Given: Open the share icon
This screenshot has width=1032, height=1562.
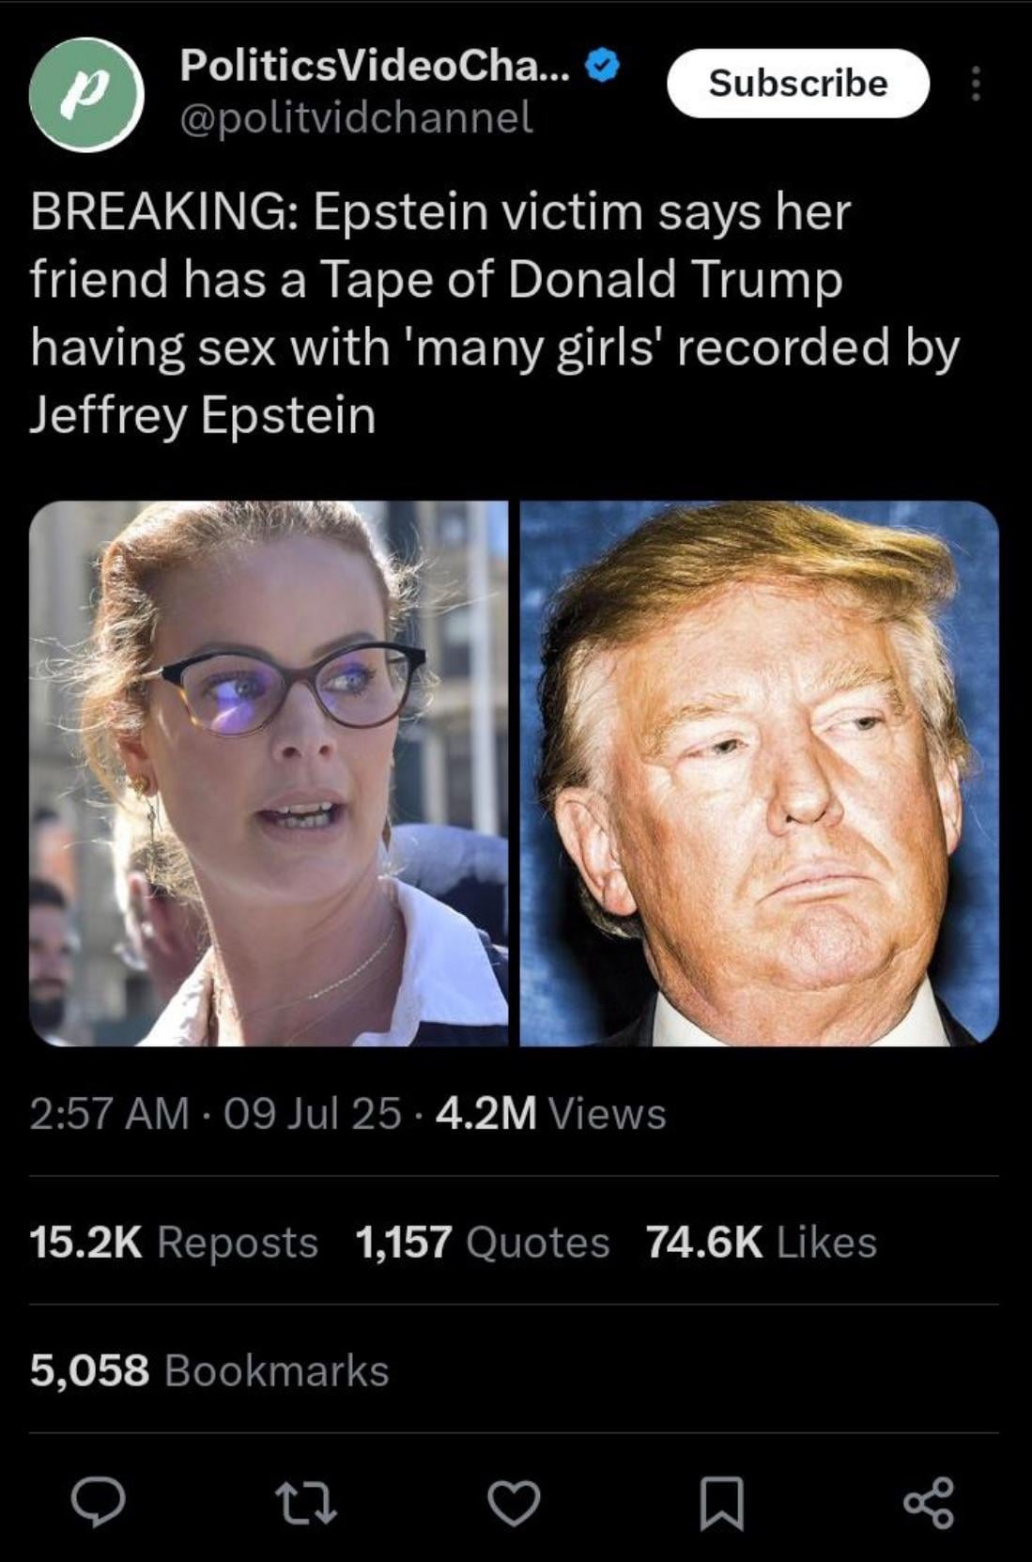Looking at the screenshot, I should click(x=929, y=1501).
